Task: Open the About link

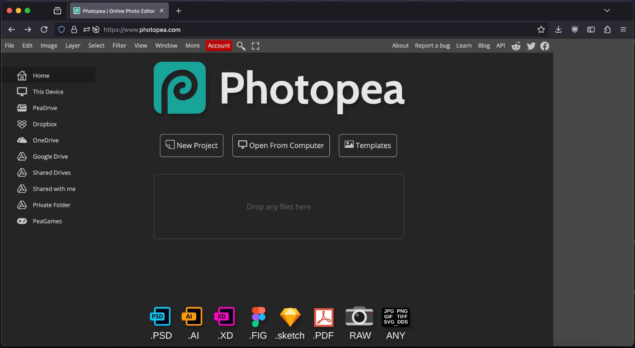Action: click(x=400, y=46)
